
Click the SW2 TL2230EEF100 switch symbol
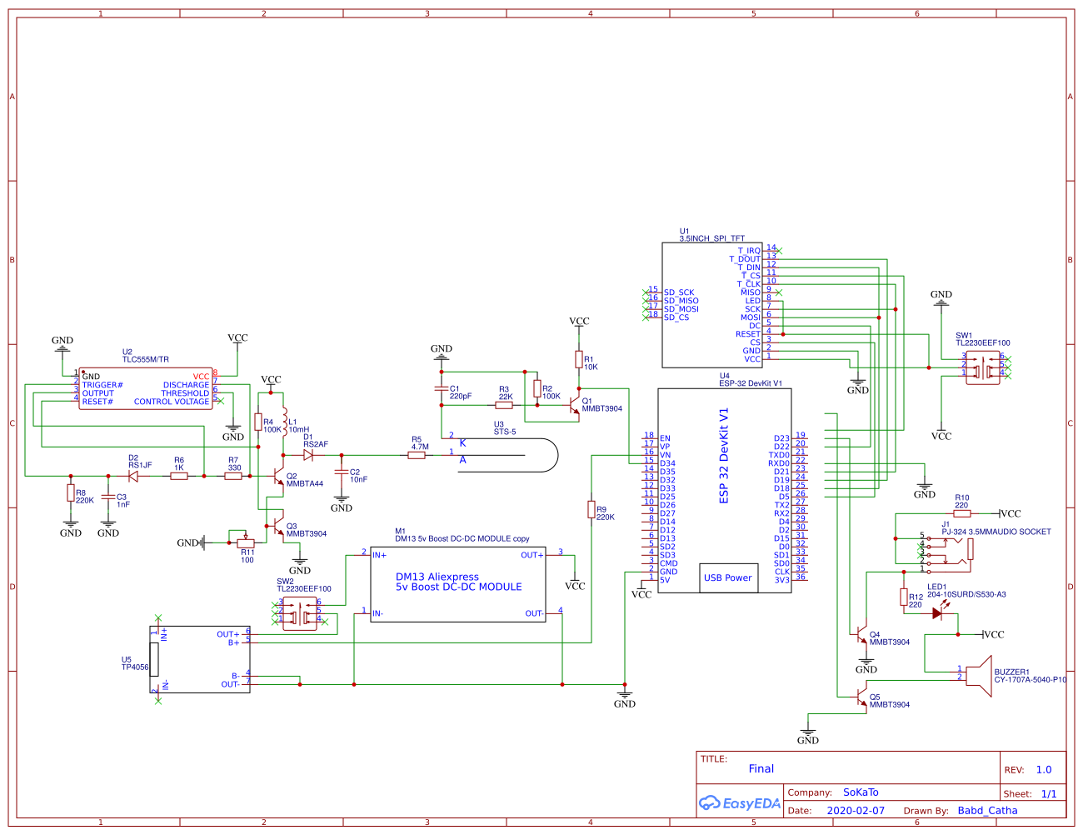pyautogui.click(x=300, y=614)
